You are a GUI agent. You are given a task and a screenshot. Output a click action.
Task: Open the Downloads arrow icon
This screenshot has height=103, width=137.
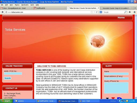click(x=130, y=12)
